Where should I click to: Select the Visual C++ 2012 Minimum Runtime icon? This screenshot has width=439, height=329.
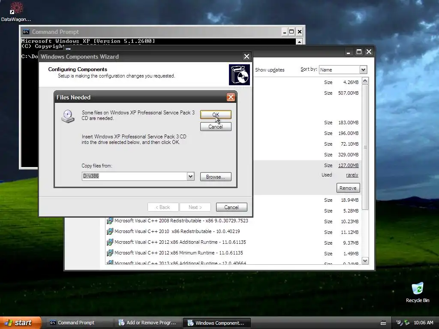click(x=110, y=253)
